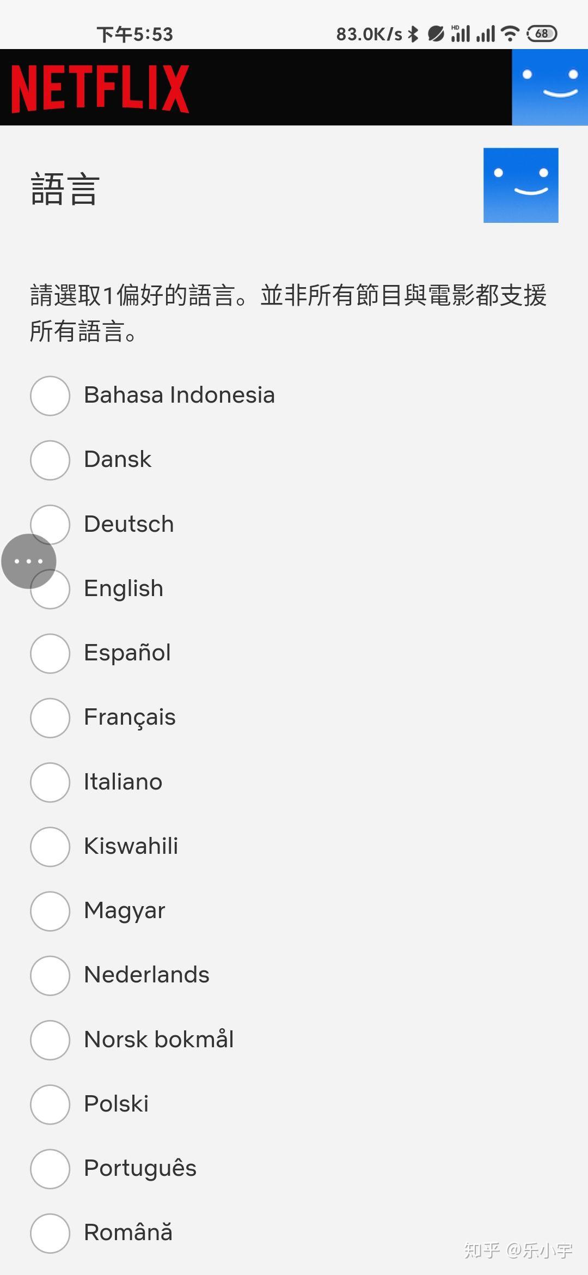Tap the Deutsch language label
The width and height of the screenshot is (588, 1275).
(x=129, y=524)
